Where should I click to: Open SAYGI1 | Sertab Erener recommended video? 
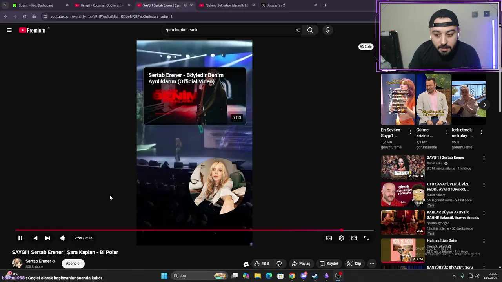(x=403, y=167)
